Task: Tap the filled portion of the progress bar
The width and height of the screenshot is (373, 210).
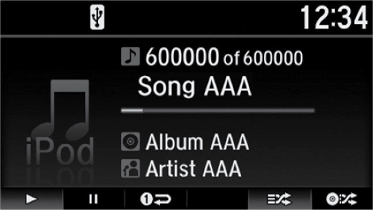Action: 132,110
